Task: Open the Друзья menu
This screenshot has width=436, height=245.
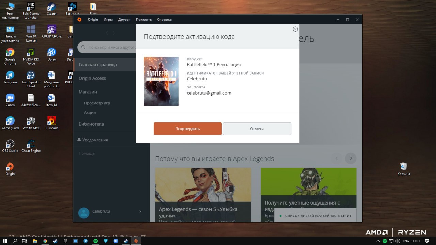Action: (124, 19)
